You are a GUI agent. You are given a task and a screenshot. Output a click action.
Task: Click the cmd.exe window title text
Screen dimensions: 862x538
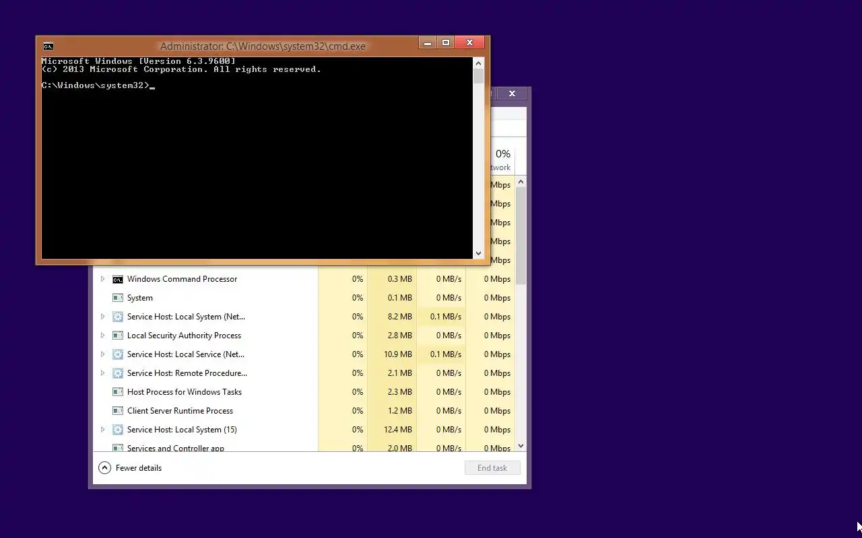pyautogui.click(x=263, y=46)
